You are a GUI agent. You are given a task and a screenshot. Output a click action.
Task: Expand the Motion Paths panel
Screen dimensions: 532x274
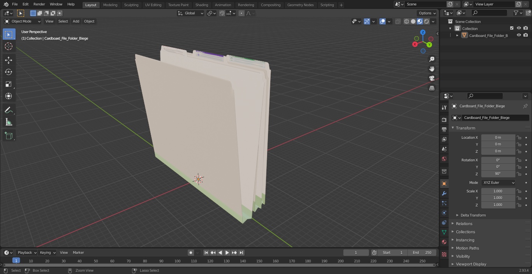pos(467,248)
